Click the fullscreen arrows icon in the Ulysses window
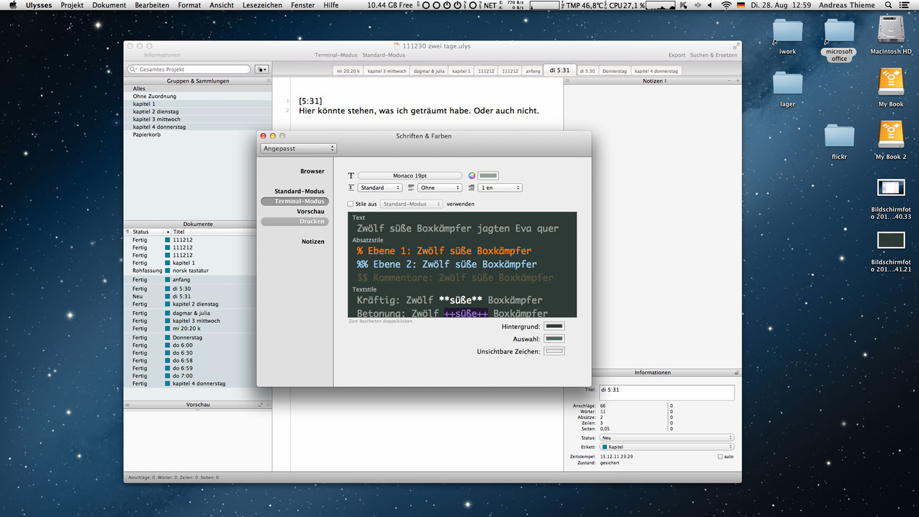The image size is (919, 517). 735,47
